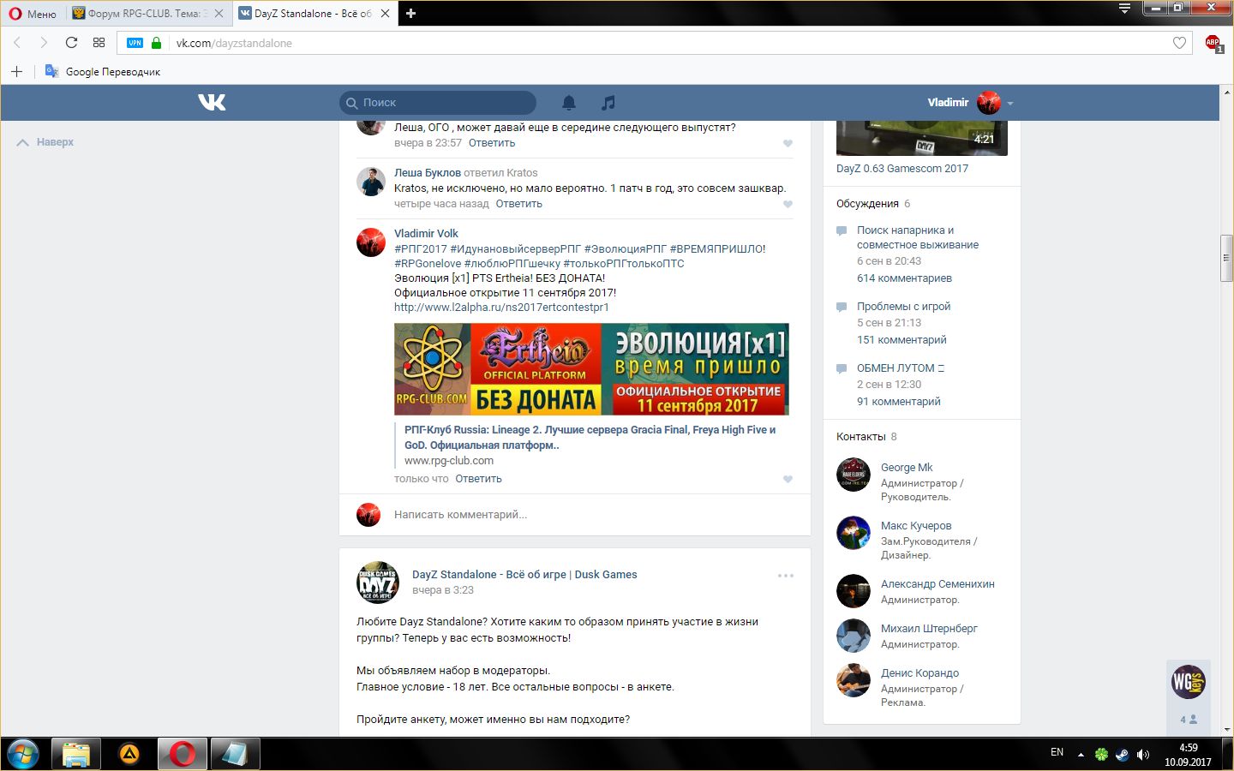Open the Ertheia Эволюция banner image
The width and height of the screenshot is (1234, 771).
click(591, 369)
